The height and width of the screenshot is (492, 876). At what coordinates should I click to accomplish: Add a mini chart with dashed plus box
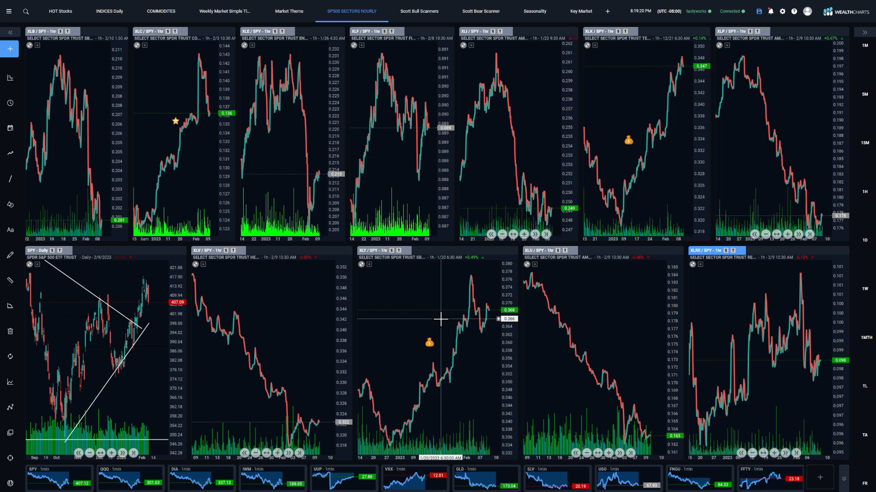point(820,477)
